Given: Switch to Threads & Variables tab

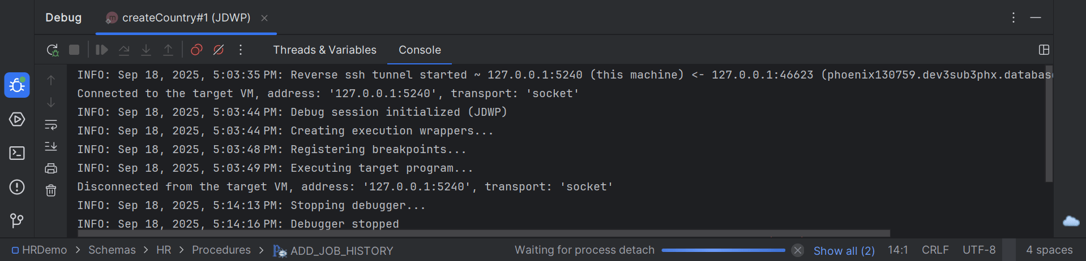Looking at the screenshot, I should 324,50.
